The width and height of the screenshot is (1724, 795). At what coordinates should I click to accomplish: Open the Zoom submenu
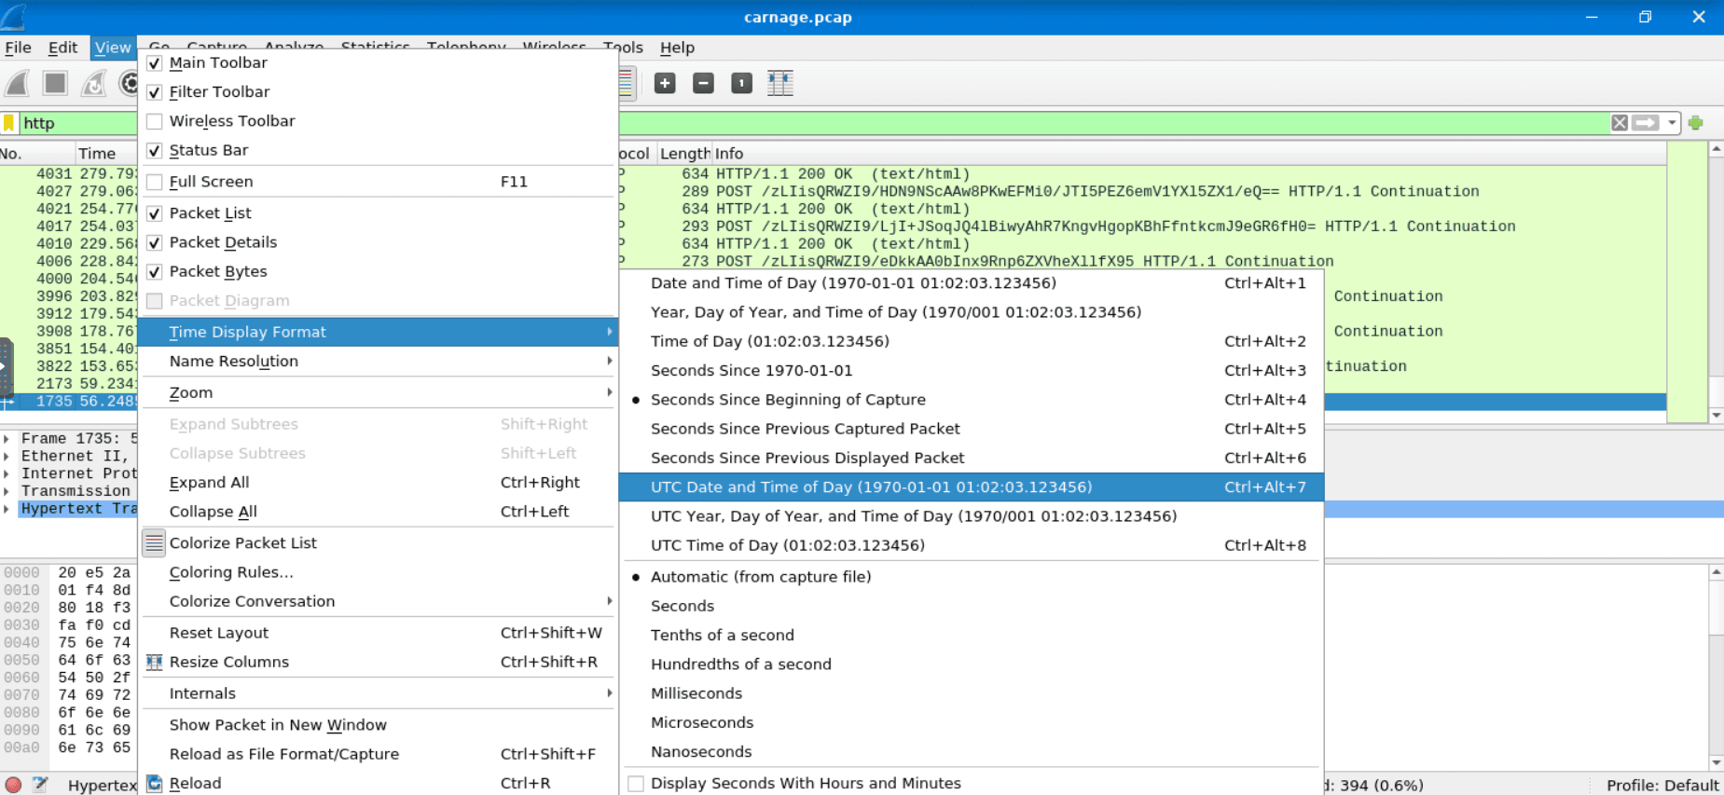click(378, 393)
